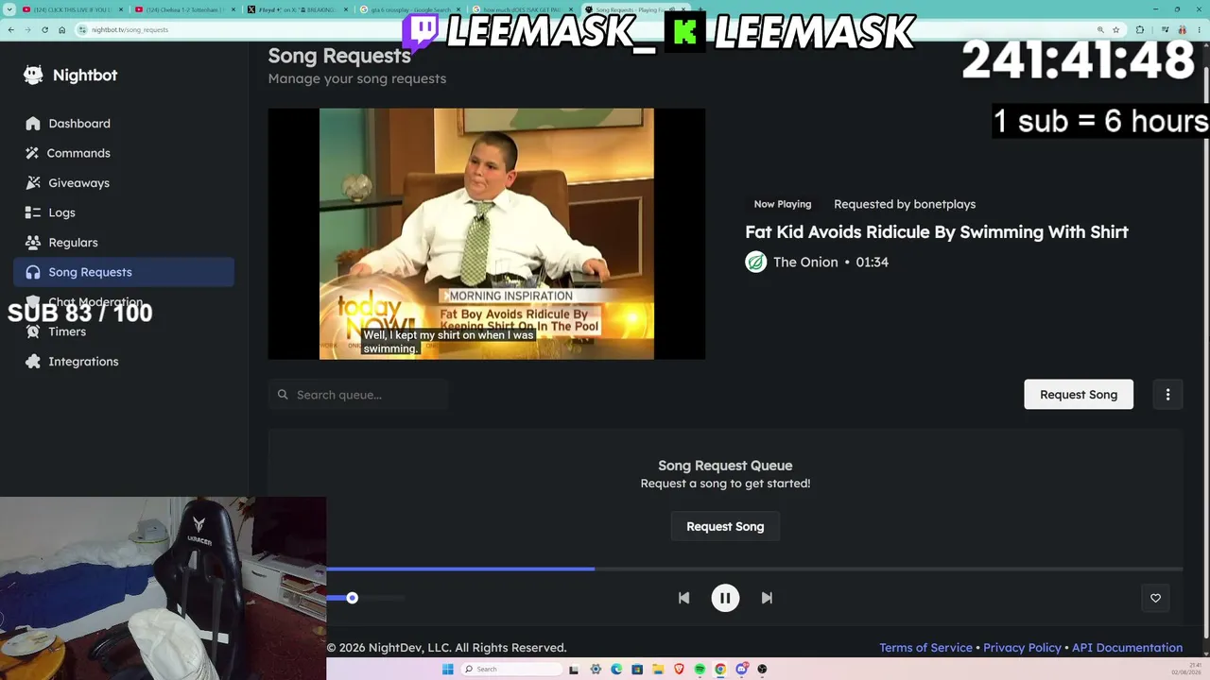Go to Giveaways in the sidebar
Screen dimensions: 1210x680
click(124, 183)
